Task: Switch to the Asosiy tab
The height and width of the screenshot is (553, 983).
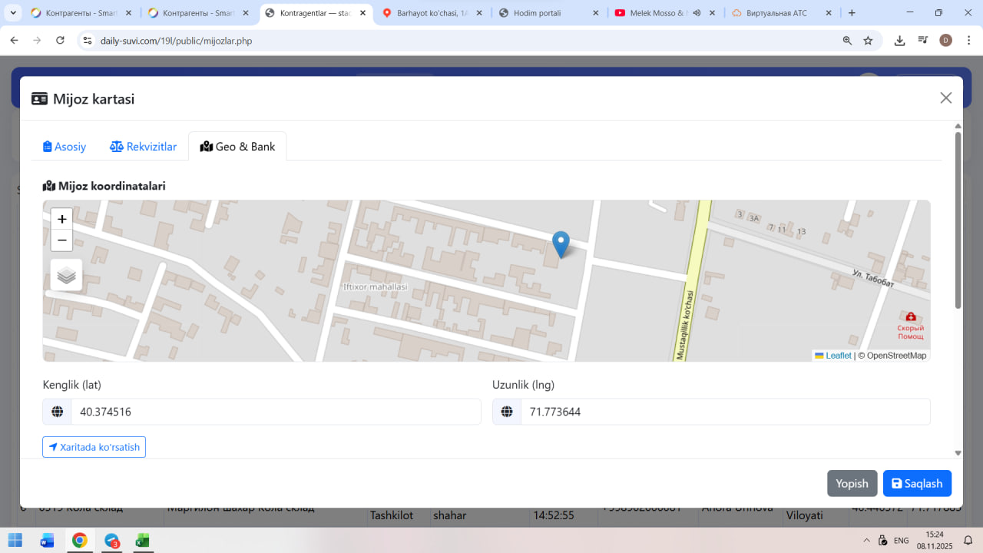Action: (x=65, y=147)
